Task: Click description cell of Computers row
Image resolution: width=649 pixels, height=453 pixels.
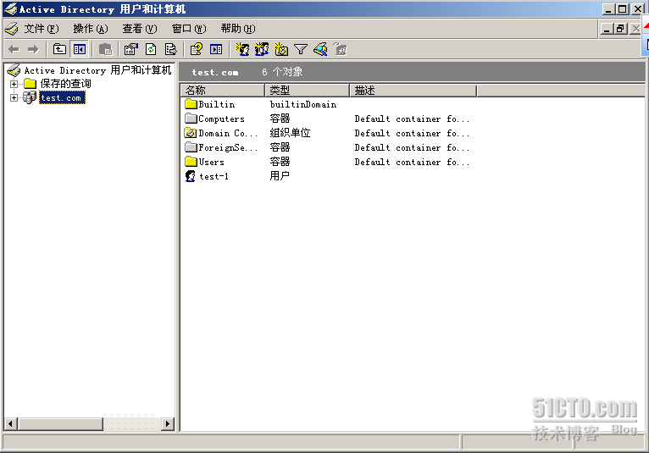Action: 412,119
